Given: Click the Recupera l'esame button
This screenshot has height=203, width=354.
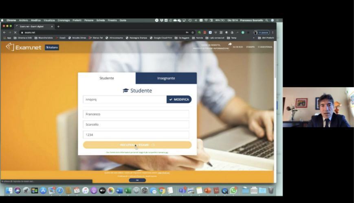Looking at the screenshot, I should 137,145.
